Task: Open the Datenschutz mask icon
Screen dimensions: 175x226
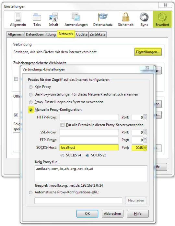Action: point(103,17)
